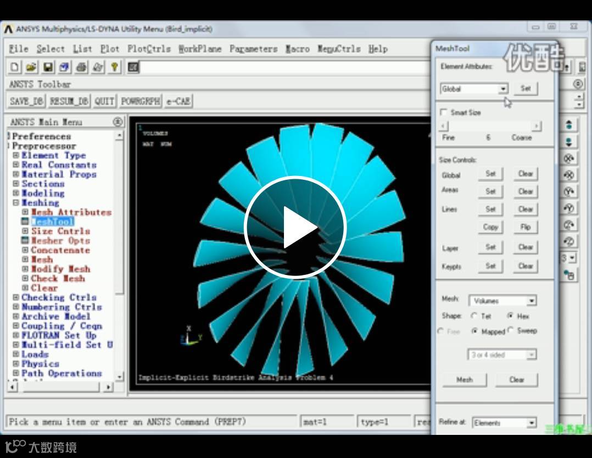Screen dimensions: 592x458
Task: Open the Select menu
Action: coord(51,49)
